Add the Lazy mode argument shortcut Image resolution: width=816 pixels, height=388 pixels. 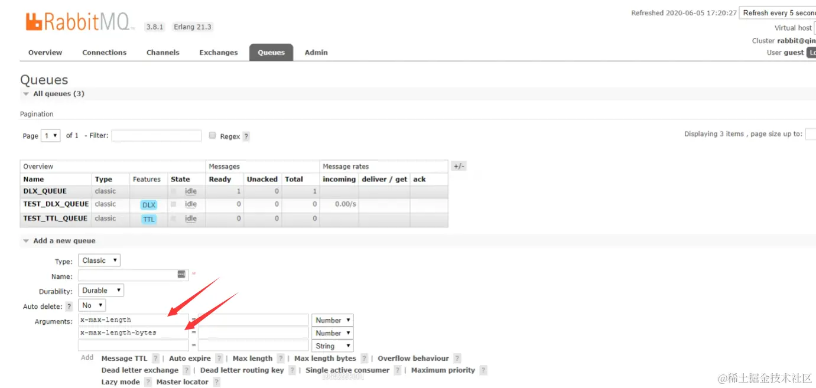click(x=121, y=382)
